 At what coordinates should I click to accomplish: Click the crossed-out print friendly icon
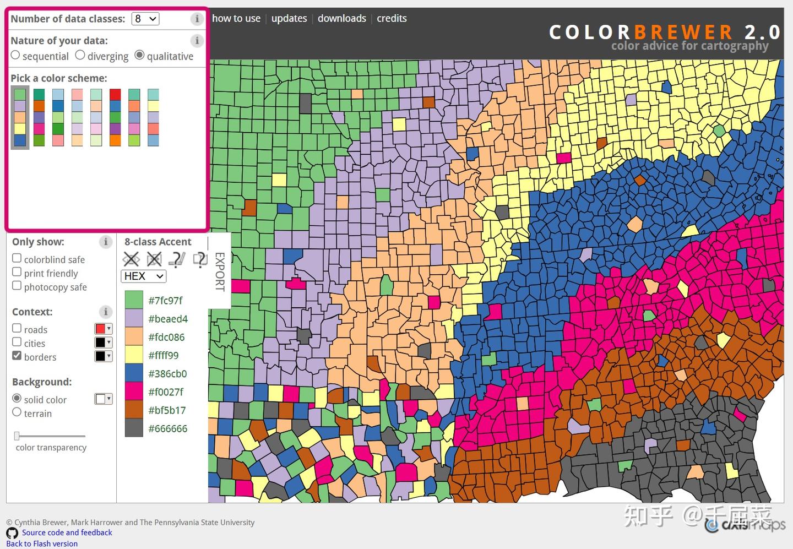(x=154, y=259)
